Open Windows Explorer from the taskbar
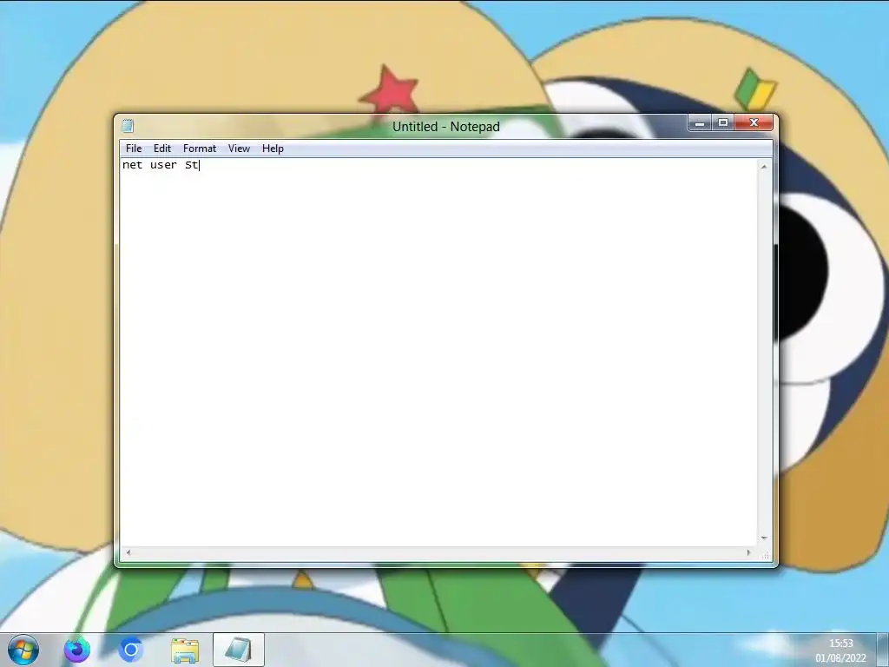889x667 pixels. [185, 650]
